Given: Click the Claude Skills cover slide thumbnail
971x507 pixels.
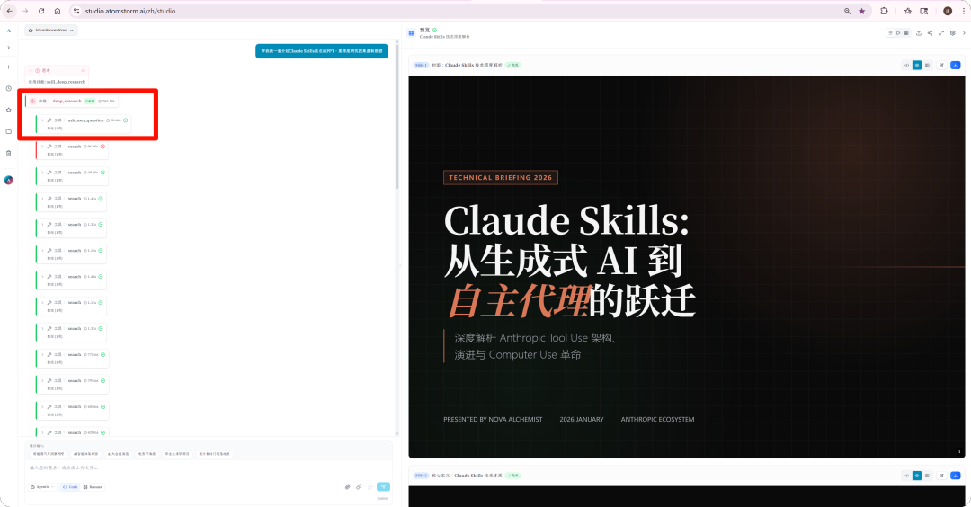Looking at the screenshot, I should [687, 267].
